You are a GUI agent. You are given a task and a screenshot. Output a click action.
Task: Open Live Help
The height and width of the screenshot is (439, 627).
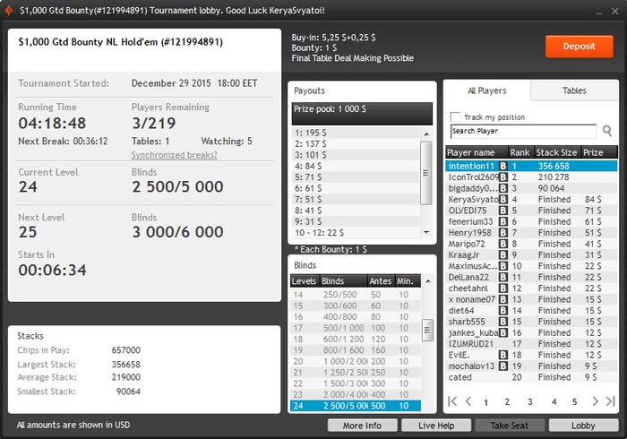pos(436,426)
